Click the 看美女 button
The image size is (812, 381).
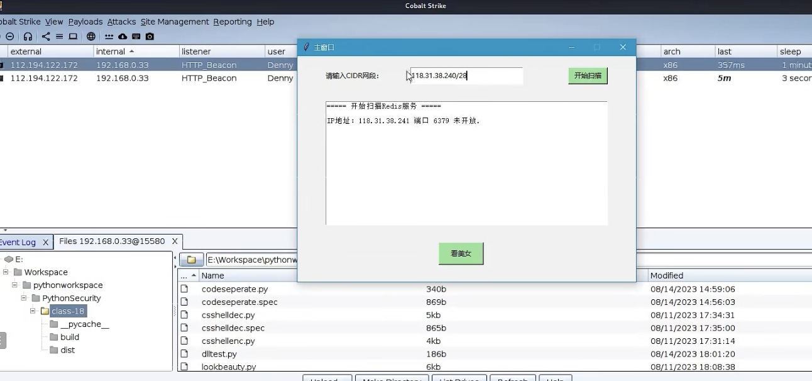(461, 253)
